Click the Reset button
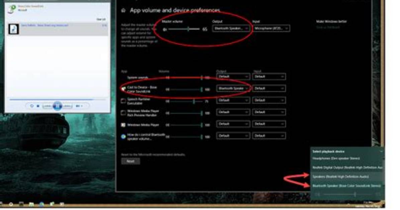 pyautogui.click(x=130, y=161)
